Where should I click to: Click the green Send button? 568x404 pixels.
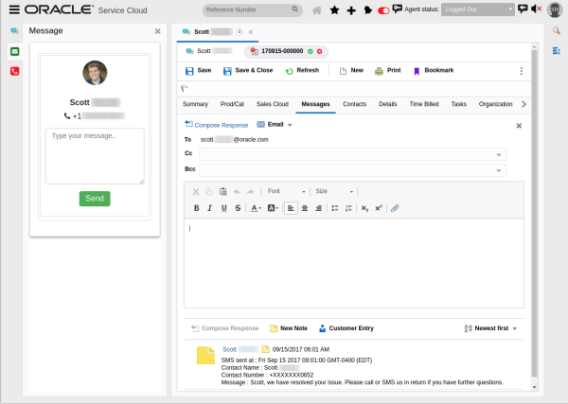point(95,199)
